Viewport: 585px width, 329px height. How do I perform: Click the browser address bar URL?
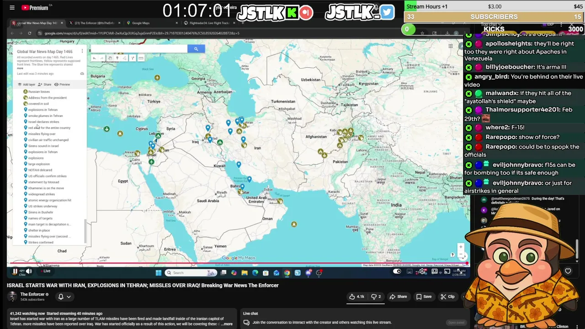142,33
